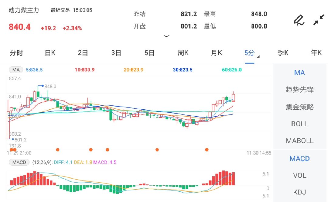Switch to the 日K tab

(x=50, y=53)
